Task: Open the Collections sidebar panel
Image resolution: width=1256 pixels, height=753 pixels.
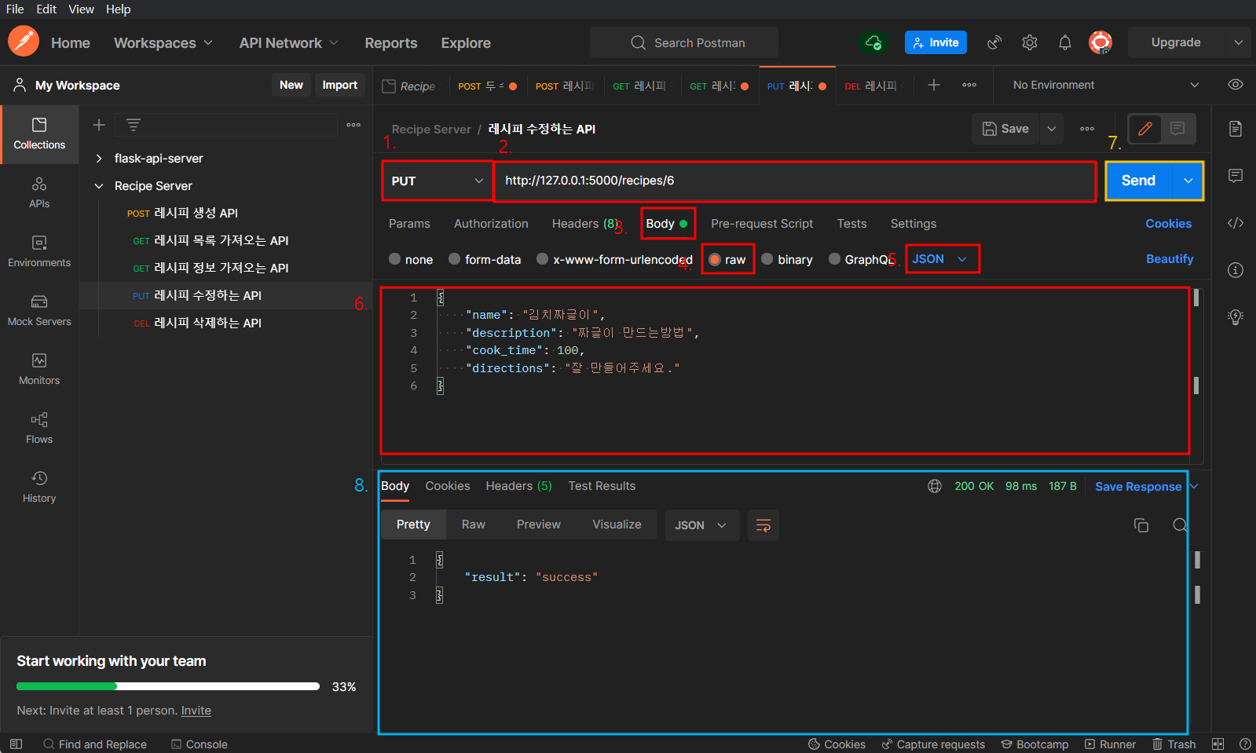Action: (x=39, y=134)
